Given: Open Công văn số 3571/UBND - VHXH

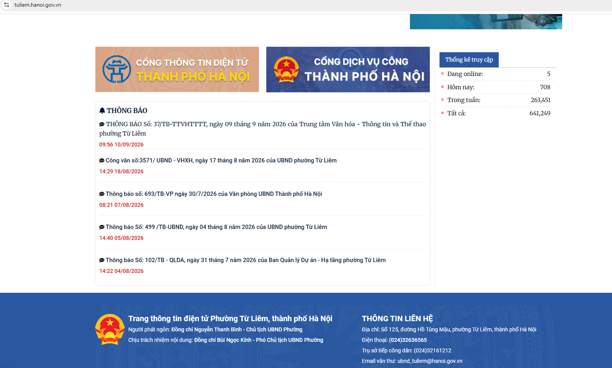Looking at the screenshot, I should 221,160.
